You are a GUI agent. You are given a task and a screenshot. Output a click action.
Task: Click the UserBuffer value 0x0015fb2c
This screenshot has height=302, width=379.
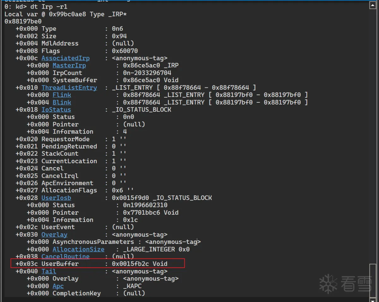click(130, 264)
